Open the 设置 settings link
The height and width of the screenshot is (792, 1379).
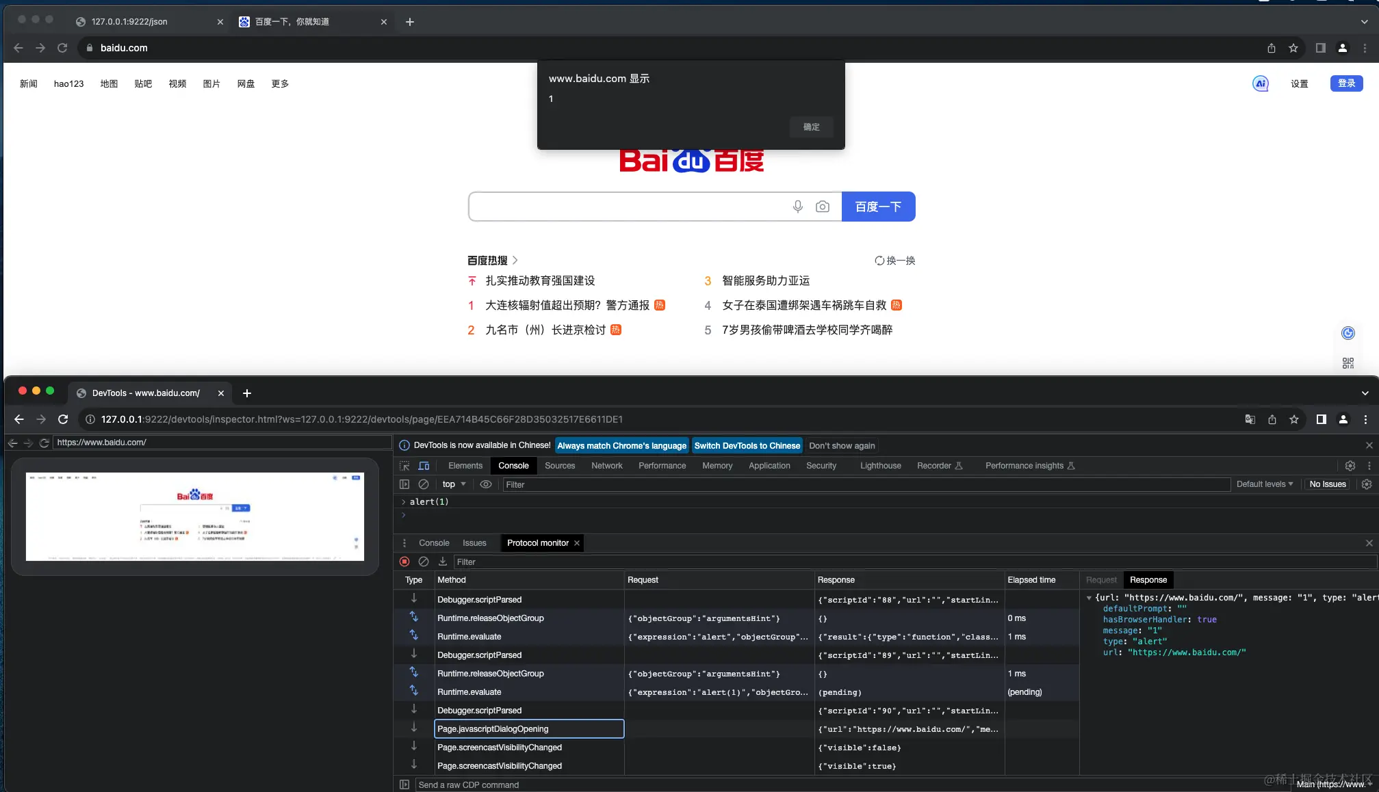(x=1299, y=83)
